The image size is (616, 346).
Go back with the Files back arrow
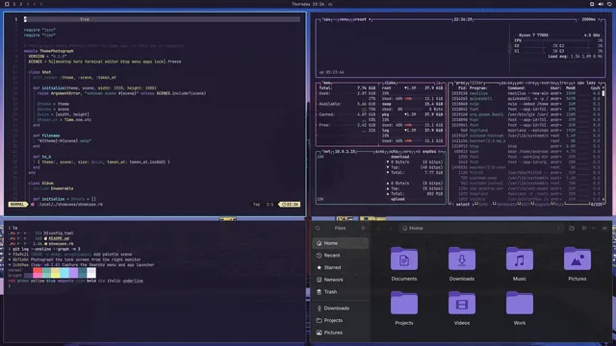pos(378,229)
